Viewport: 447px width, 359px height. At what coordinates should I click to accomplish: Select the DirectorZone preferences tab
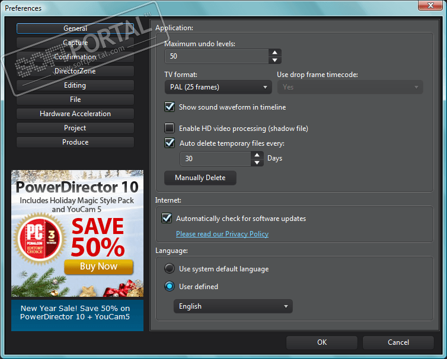[75, 71]
